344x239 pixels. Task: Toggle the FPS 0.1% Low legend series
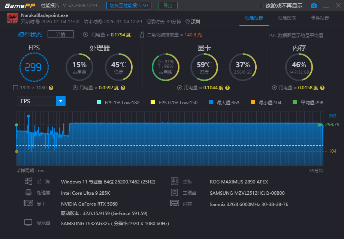coord(153,102)
